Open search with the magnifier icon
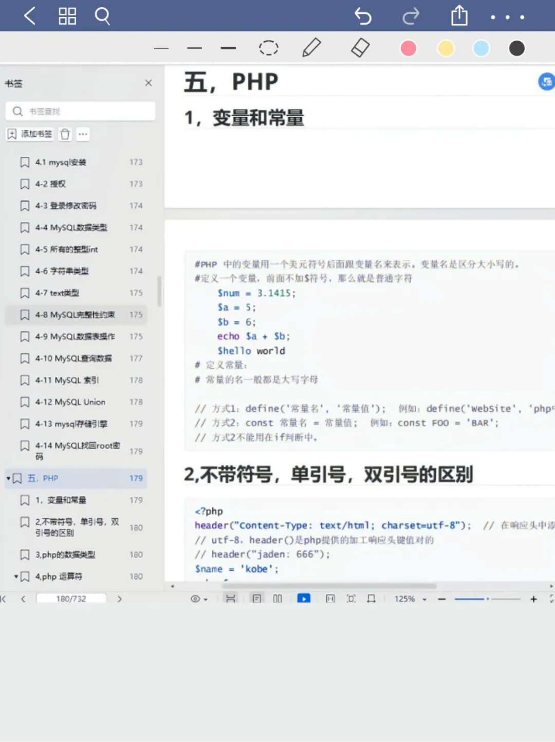 click(102, 16)
